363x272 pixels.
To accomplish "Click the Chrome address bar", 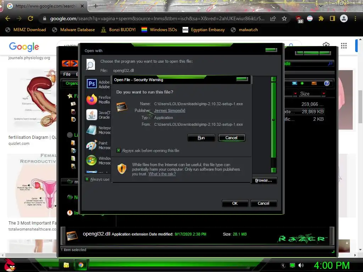I will click(x=157, y=18).
